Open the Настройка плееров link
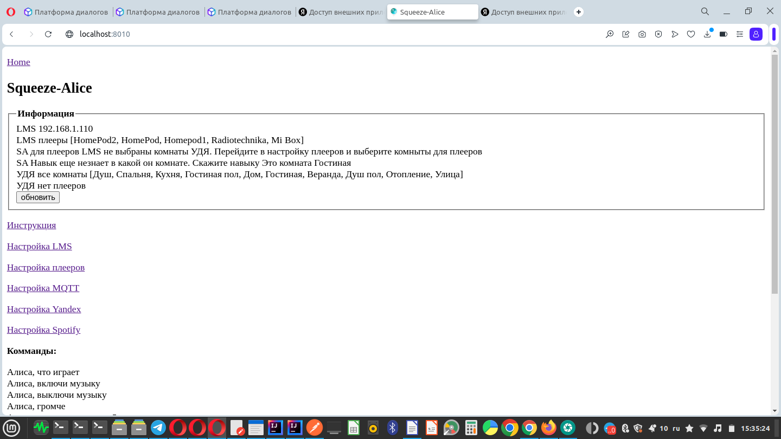781x439 pixels. (x=46, y=267)
